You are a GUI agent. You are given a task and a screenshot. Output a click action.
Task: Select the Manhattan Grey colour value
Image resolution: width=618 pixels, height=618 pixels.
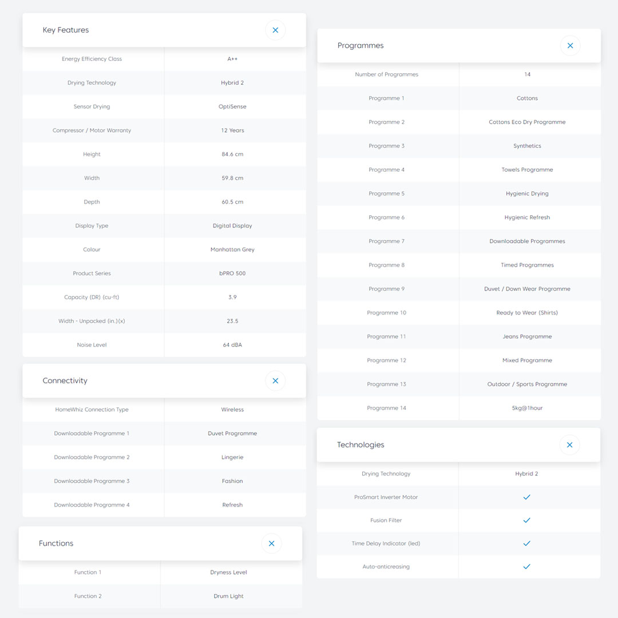232,249
